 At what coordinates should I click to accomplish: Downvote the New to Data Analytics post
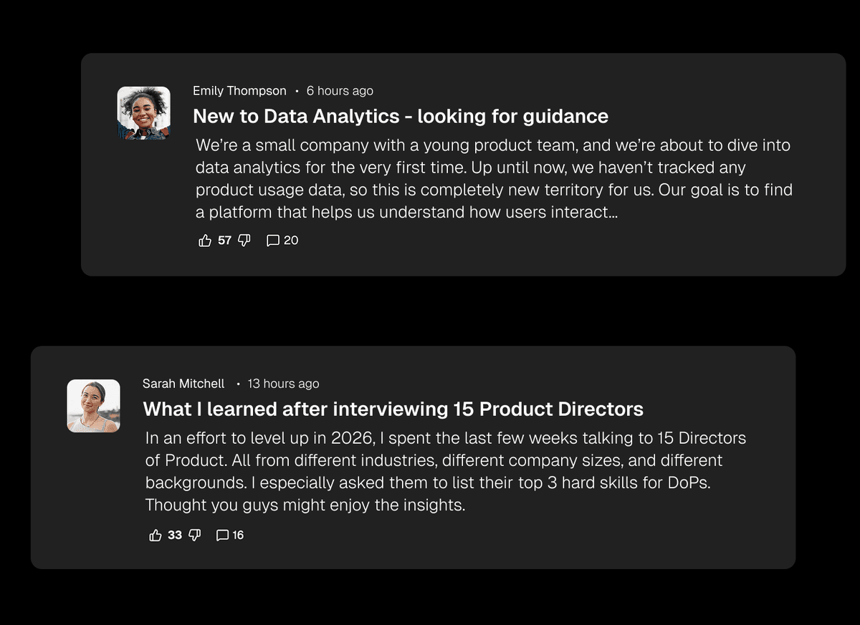point(244,241)
